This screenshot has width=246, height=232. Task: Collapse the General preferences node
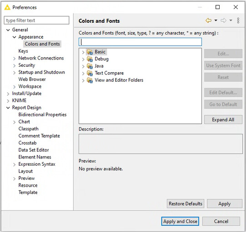click(8, 30)
